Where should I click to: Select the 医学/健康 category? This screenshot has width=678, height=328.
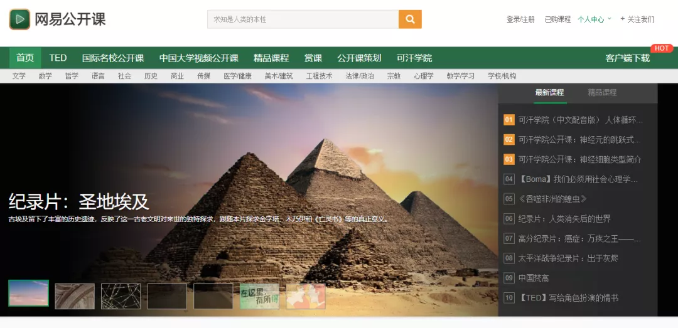coord(237,76)
